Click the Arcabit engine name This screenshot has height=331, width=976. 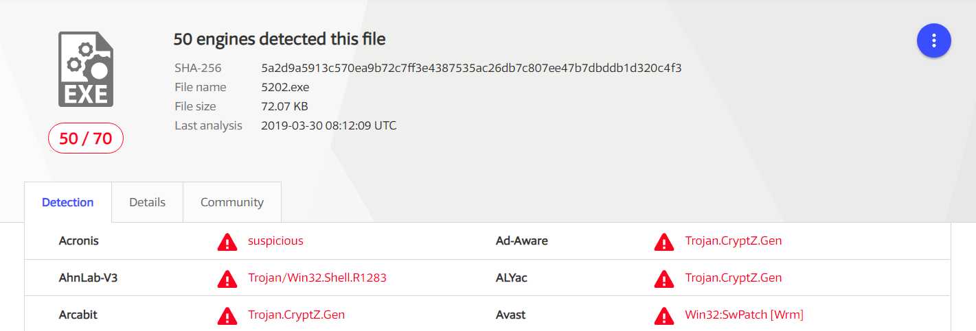tap(78, 315)
